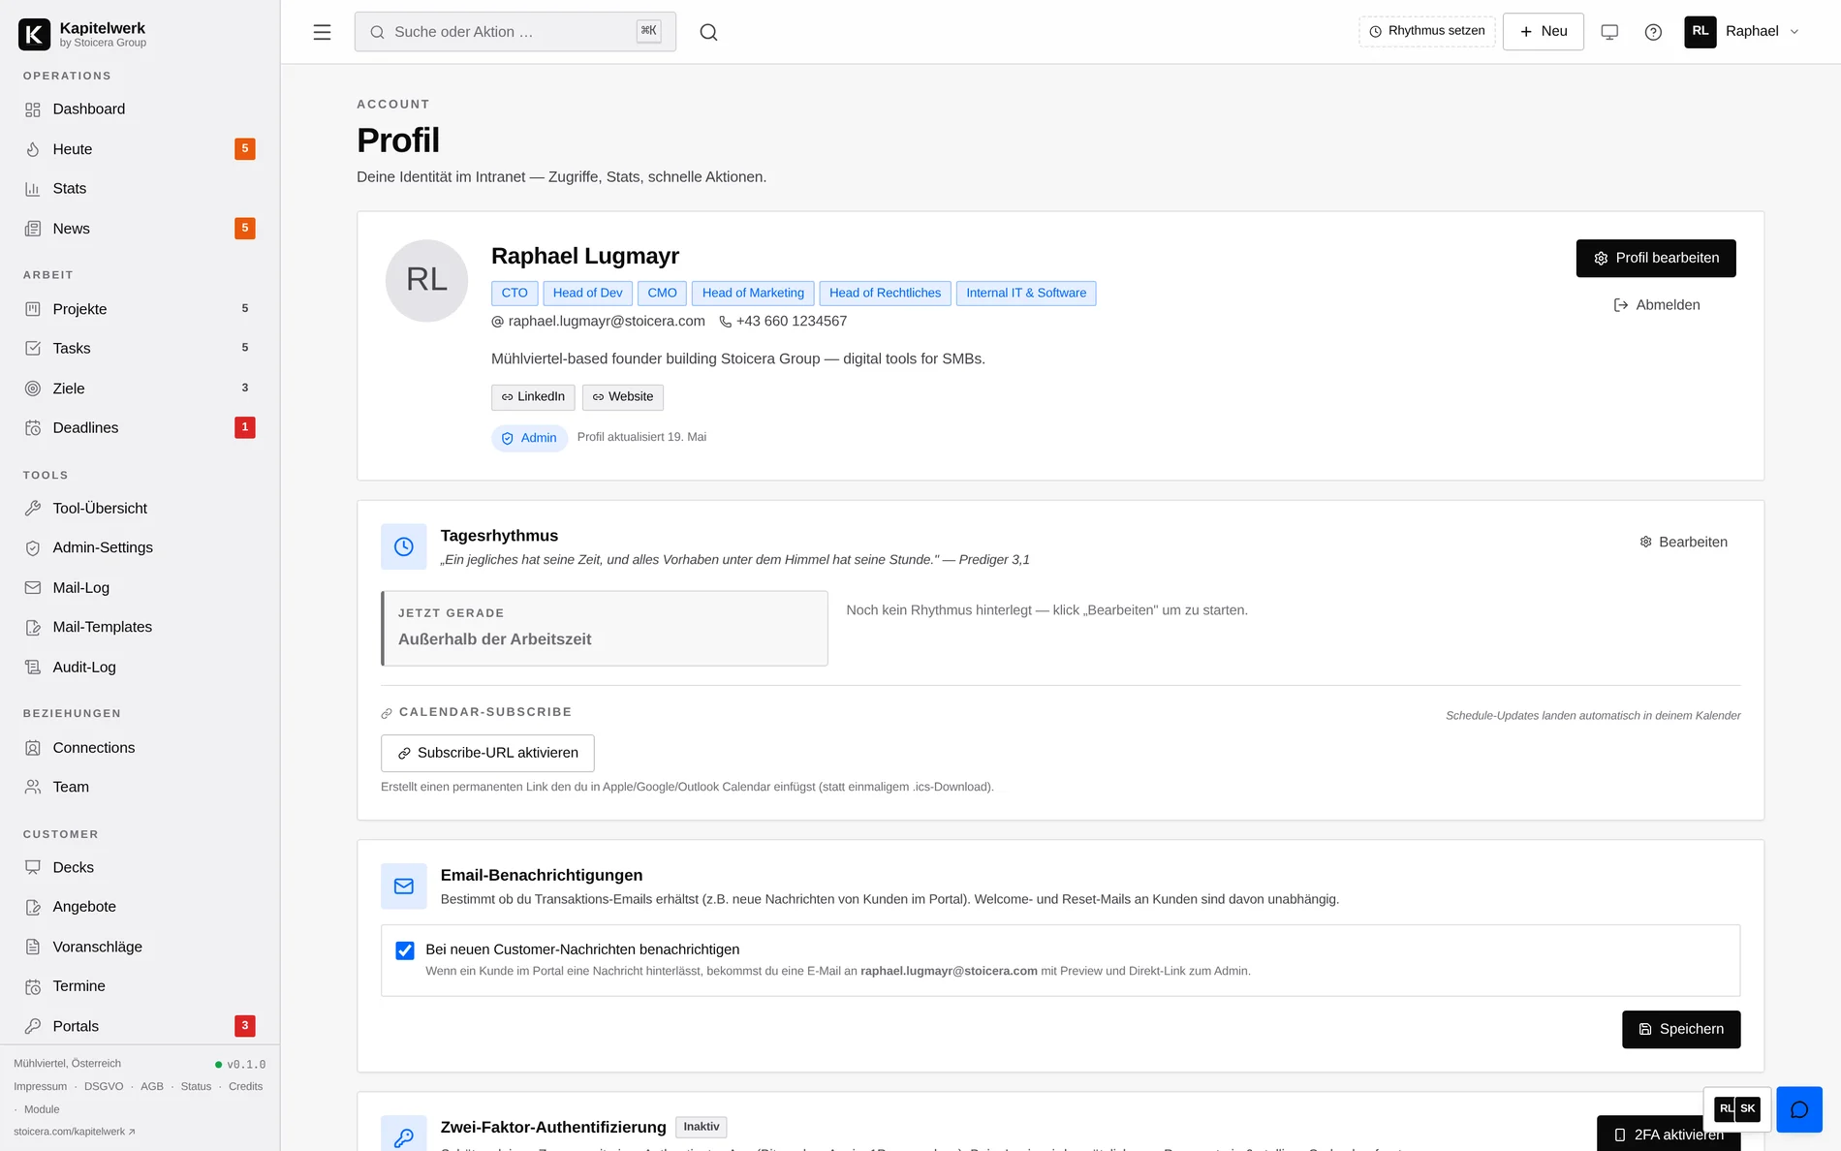Screen dimensions: 1841x1151
Task: Click the Portals key icon
Action: pos(33,1026)
